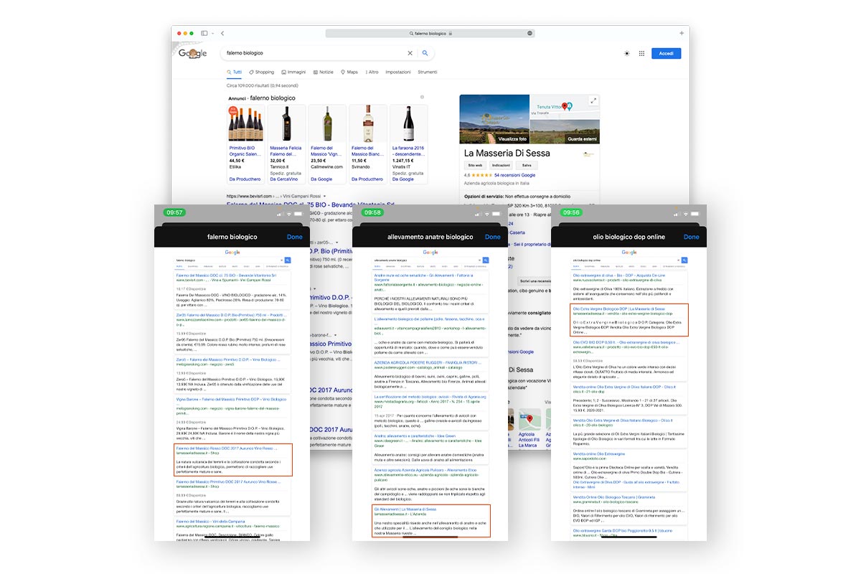Select the Safari address bar showing falerno biologico
Viewport: 861px width, 574px height.
[430, 33]
